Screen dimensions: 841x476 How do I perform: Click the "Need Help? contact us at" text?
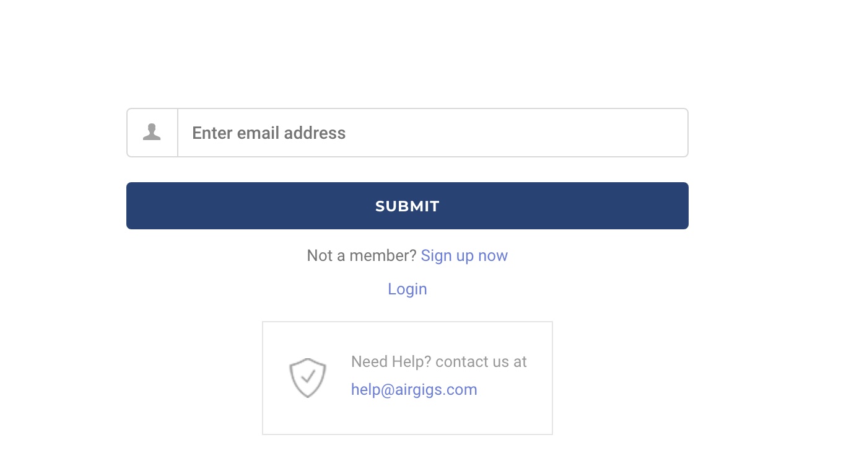(x=438, y=361)
